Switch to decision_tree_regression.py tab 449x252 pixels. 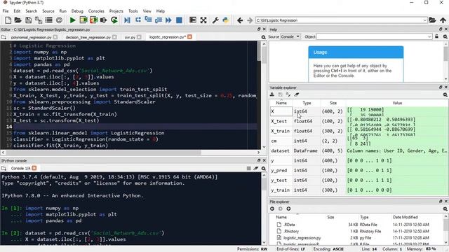point(88,37)
